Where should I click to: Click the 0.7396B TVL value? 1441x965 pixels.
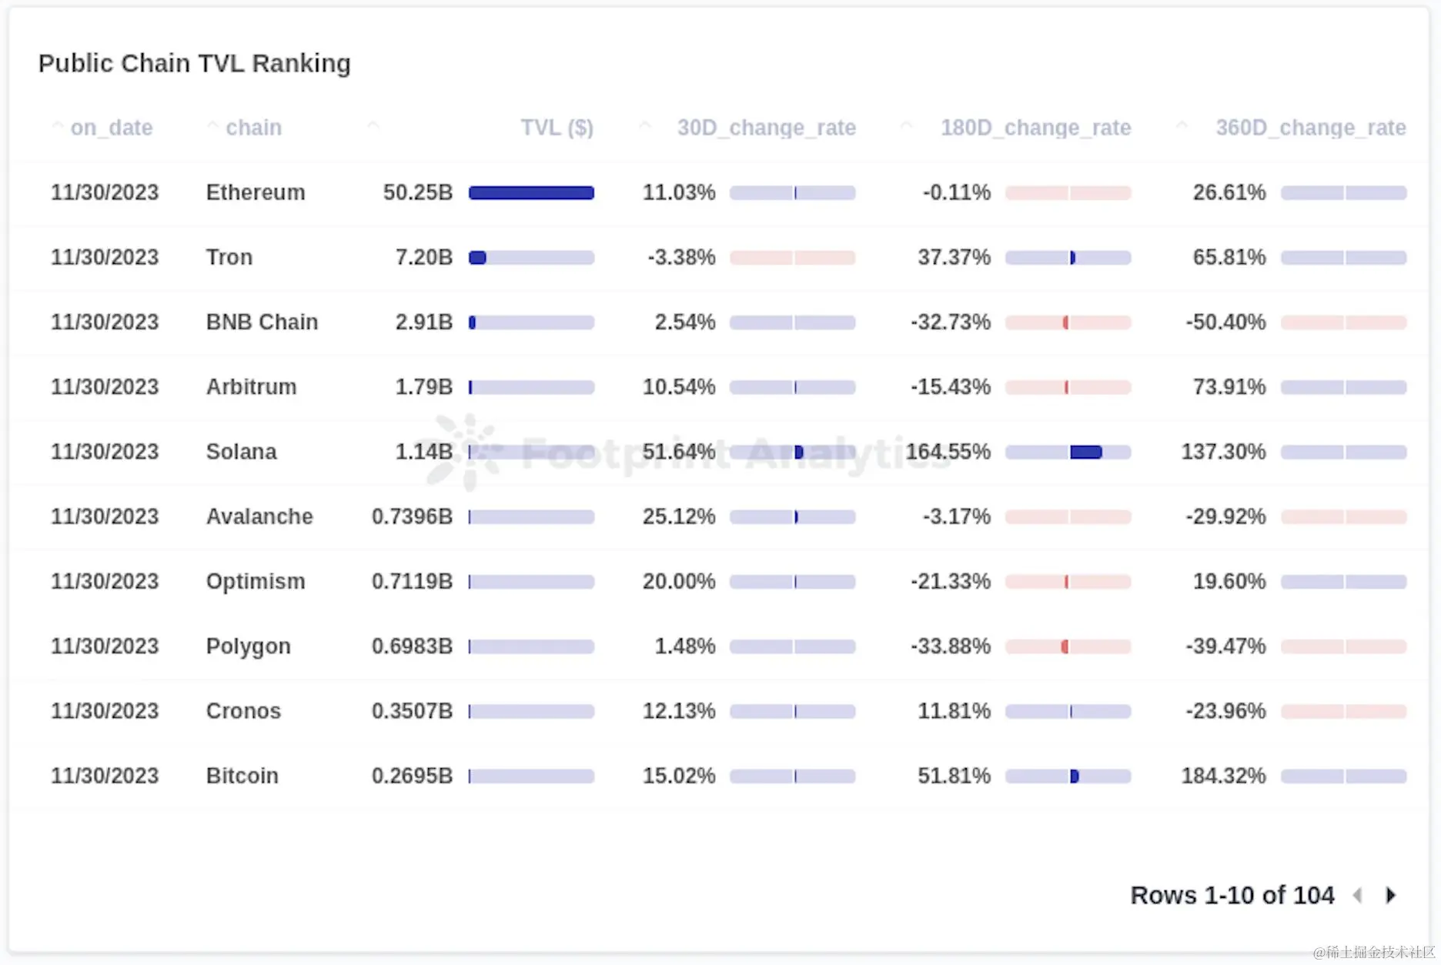click(x=412, y=516)
